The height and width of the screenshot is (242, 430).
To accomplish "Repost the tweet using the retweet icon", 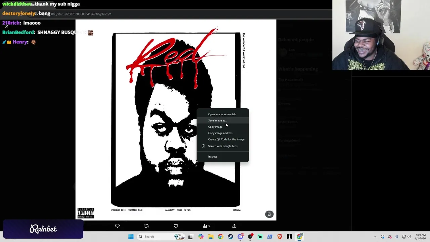I will click(x=146, y=226).
